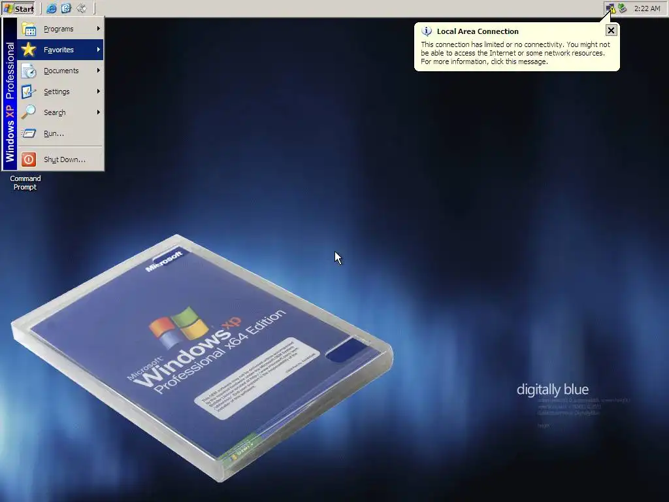Click the 2:22 AM clock
Image resolution: width=669 pixels, height=502 pixels.
click(647, 8)
